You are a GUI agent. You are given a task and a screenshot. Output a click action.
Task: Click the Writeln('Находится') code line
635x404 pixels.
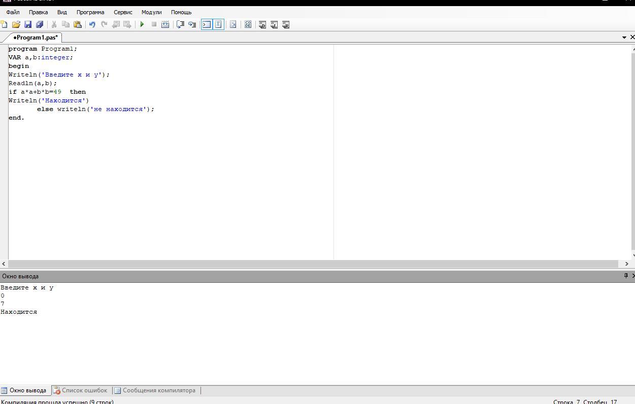point(49,100)
